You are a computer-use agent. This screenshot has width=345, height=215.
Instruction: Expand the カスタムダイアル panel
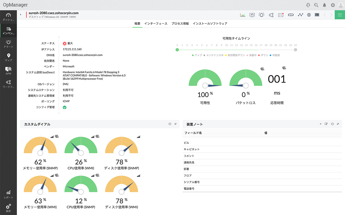pyautogui.click(x=175, y=124)
